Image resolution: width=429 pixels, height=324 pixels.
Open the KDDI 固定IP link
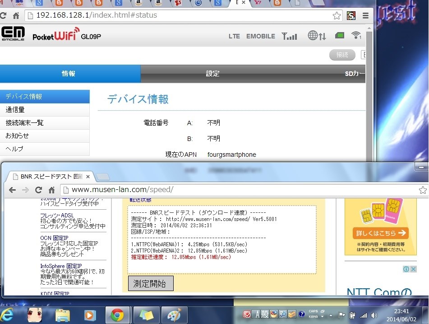55,293
